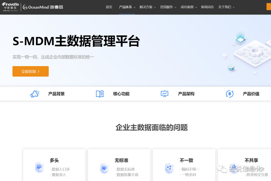This screenshot has width=271, height=181.
Task: Expand the 产品体系 dropdown menu
Action: click(x=127, y=7)
